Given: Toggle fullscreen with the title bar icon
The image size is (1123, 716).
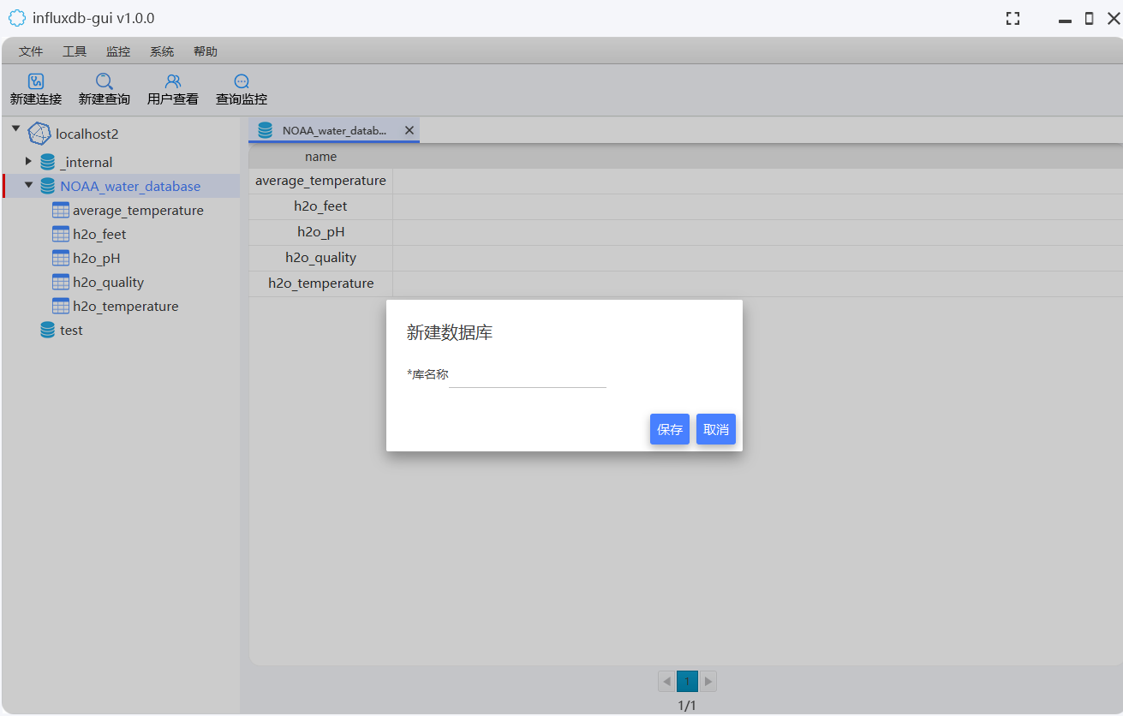Looking at the screenshot, I should [x=1012, y=19].
